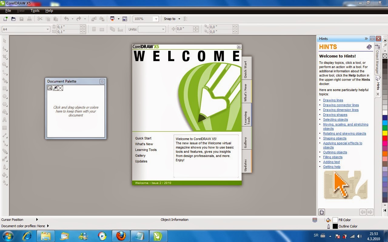The image size is (388, 242).
Task: Click the Import icon in the toolbar
Action: pyautogui.click(x=94, y=19)
